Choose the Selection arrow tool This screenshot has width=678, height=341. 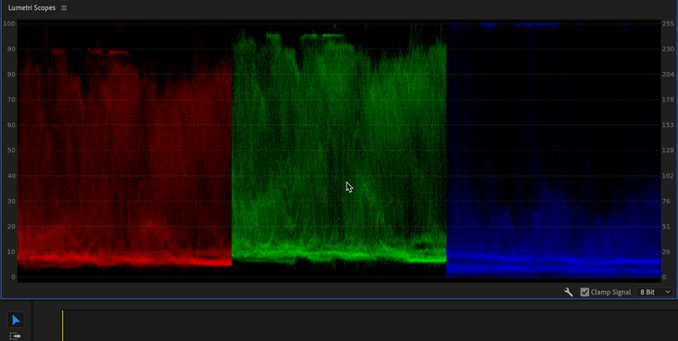coord(16,320)
